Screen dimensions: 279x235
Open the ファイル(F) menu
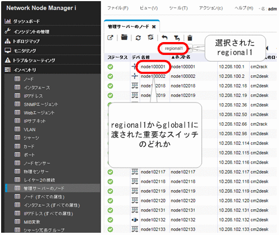(118, 8)
